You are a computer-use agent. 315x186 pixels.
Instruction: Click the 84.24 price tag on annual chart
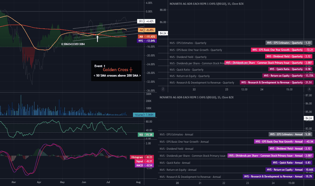tap(308, 118)
